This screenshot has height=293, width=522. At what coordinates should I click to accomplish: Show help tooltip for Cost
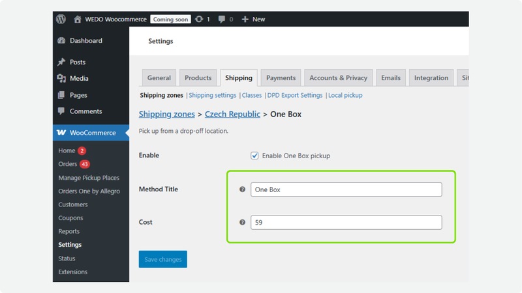[x=242, y=222]
